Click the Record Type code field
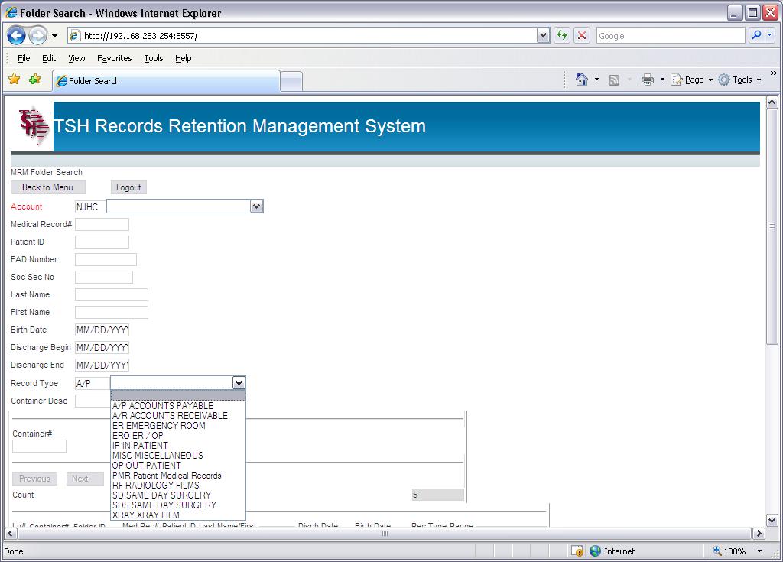 pos(93,383)
